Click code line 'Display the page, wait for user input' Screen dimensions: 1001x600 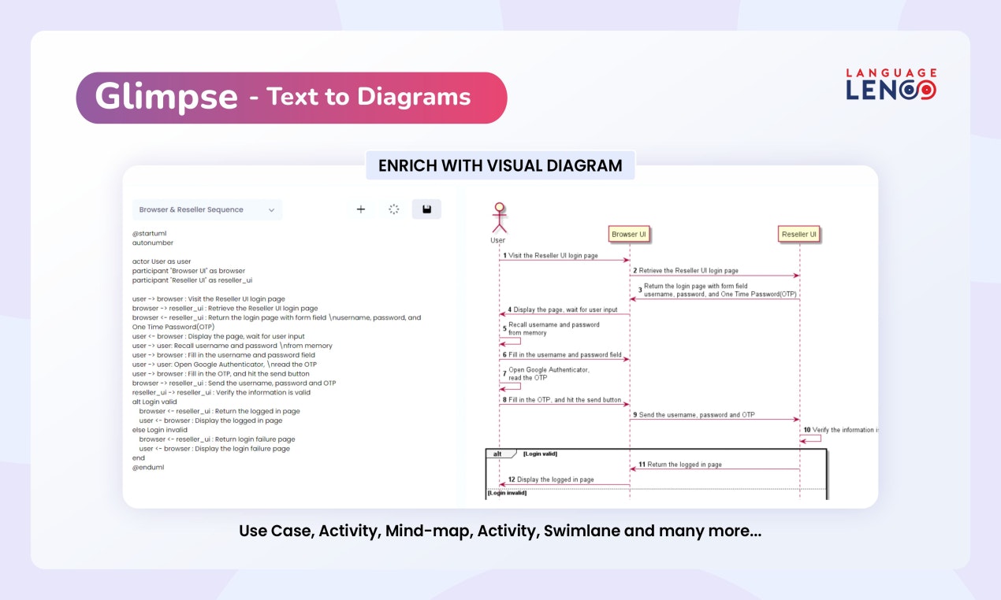[218, 336]
